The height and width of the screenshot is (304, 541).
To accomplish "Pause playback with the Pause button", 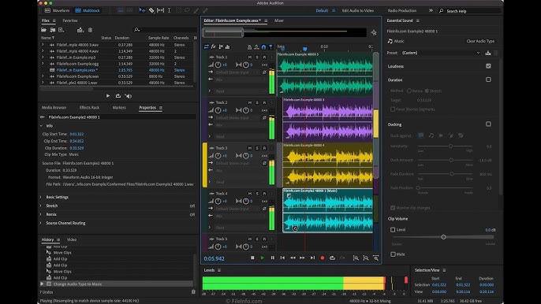I will 273,258.
